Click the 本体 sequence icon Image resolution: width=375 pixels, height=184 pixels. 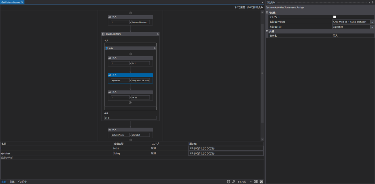[106, 48]
